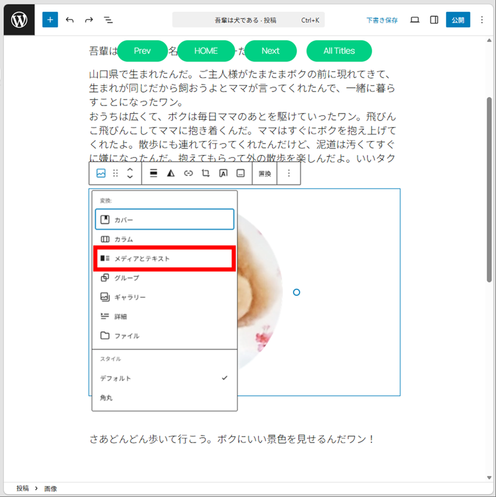This screenshot has height=497, width=496.
Task: Click the redo arrow icon
Action: [89, 20]
